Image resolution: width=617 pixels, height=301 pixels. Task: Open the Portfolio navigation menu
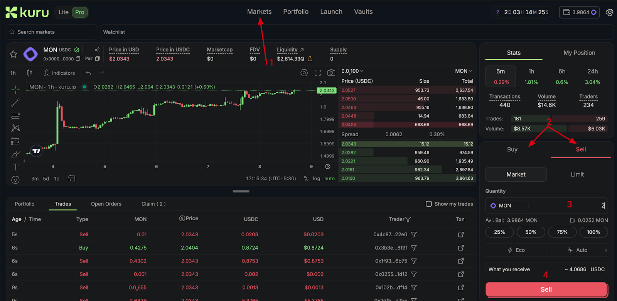click(296, 12)
